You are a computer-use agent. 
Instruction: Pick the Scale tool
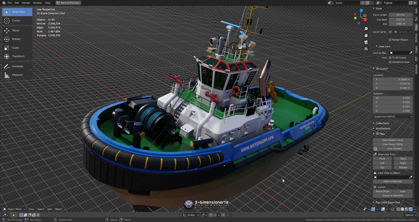[x=17, y=48]
